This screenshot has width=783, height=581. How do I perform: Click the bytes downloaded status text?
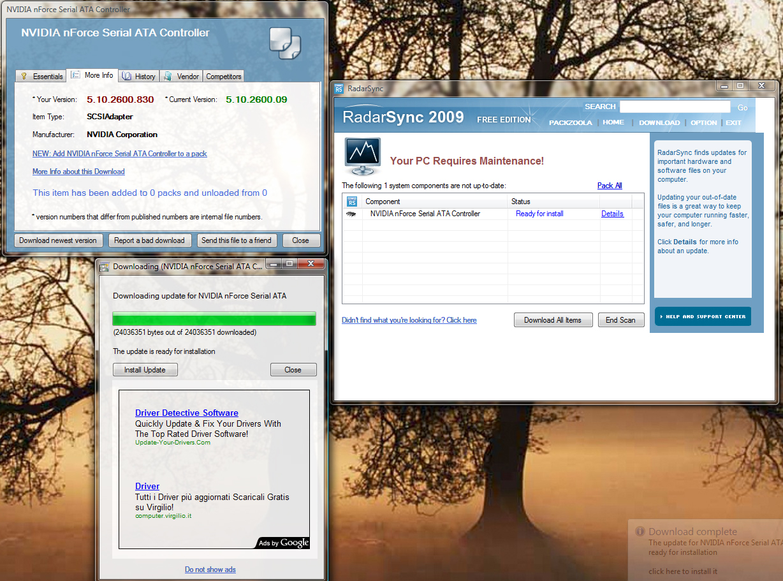185,332
